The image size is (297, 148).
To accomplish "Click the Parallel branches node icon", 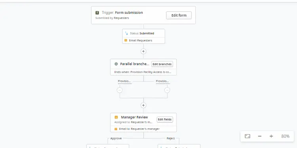I will [x=116, y=64].
